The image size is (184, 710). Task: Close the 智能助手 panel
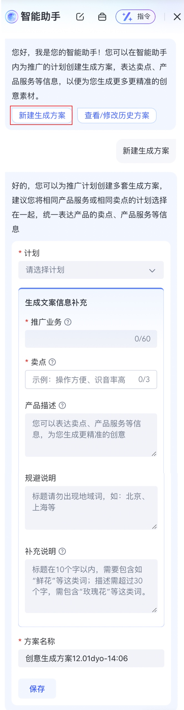coord(177,17)
